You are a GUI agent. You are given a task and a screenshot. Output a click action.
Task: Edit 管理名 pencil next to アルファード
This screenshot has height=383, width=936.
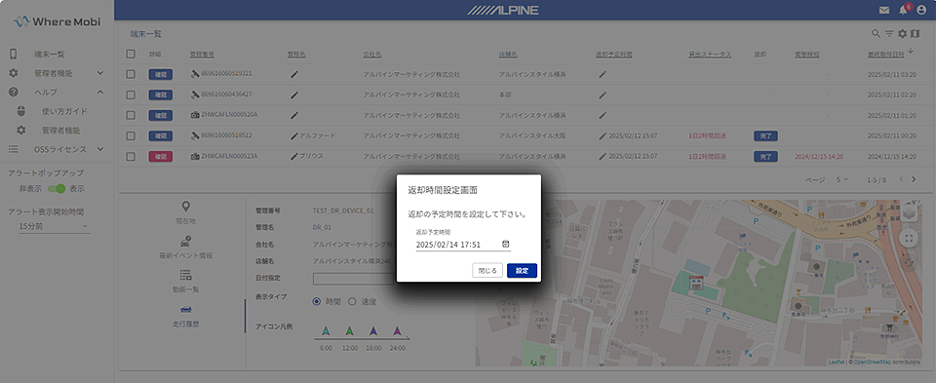[293, 136]
